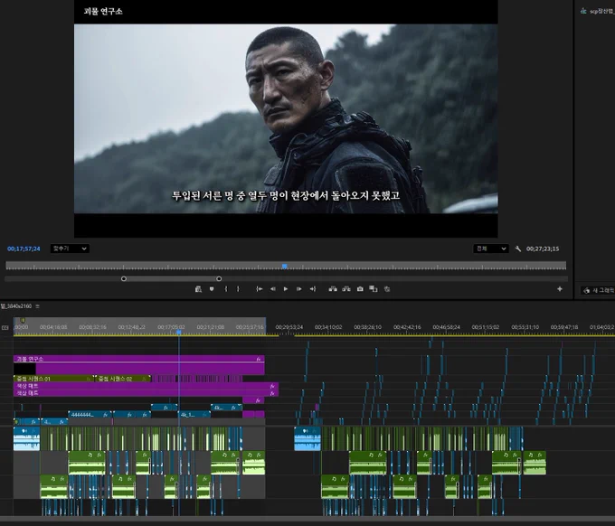Click fx badge on lower 색상 매트 clip
The width and height of the screenshot is (615, 526).
pyautogui.click(x=272, y=393)
